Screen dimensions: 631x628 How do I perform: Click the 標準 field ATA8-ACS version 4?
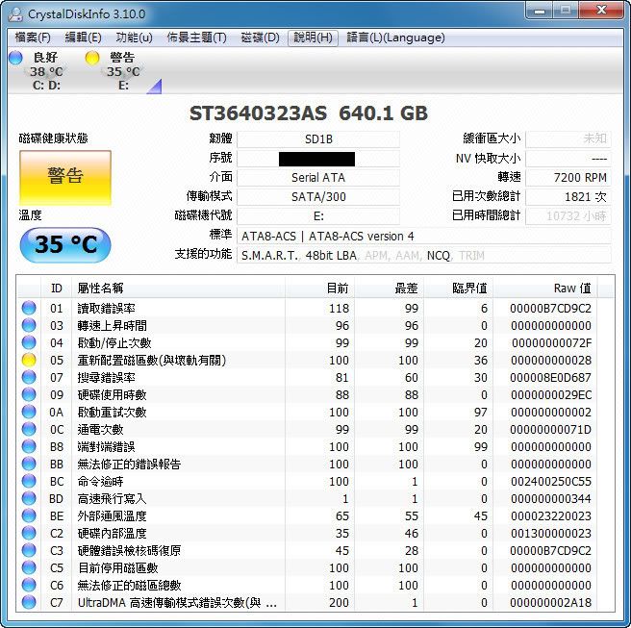pos(424,237)
